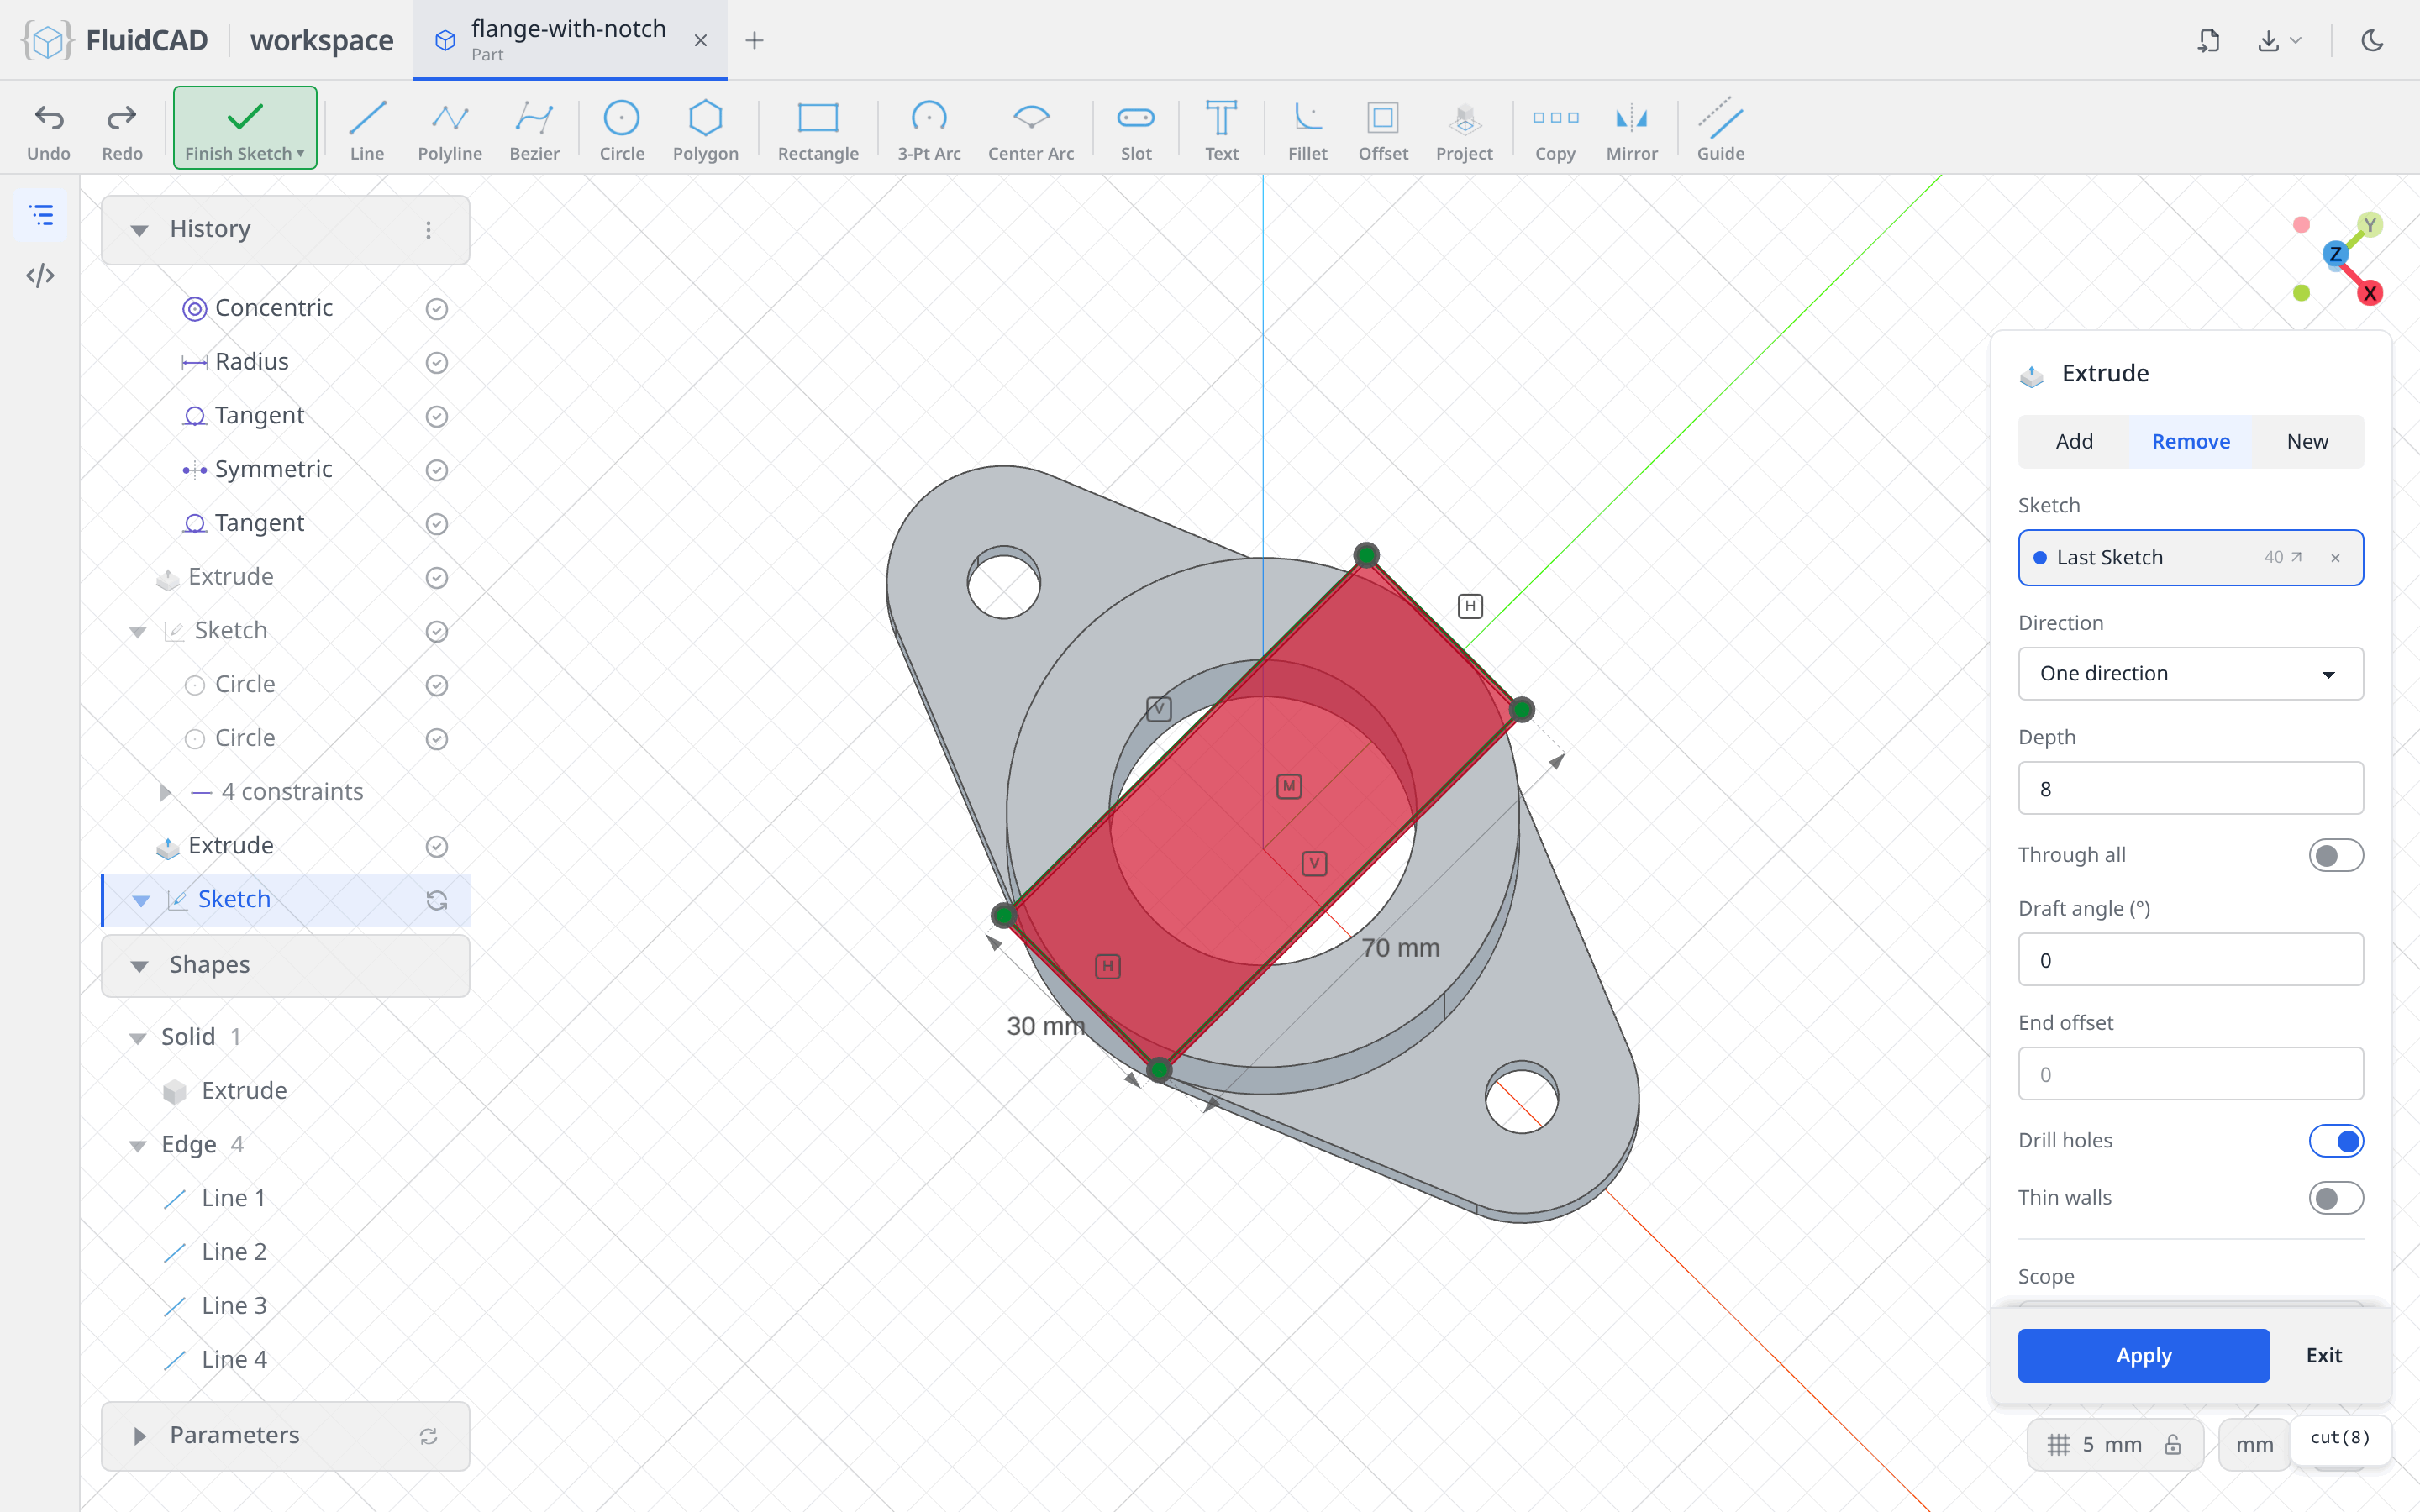2420x1512 pixels.
Task: Undo the last action
Action: 49,129
